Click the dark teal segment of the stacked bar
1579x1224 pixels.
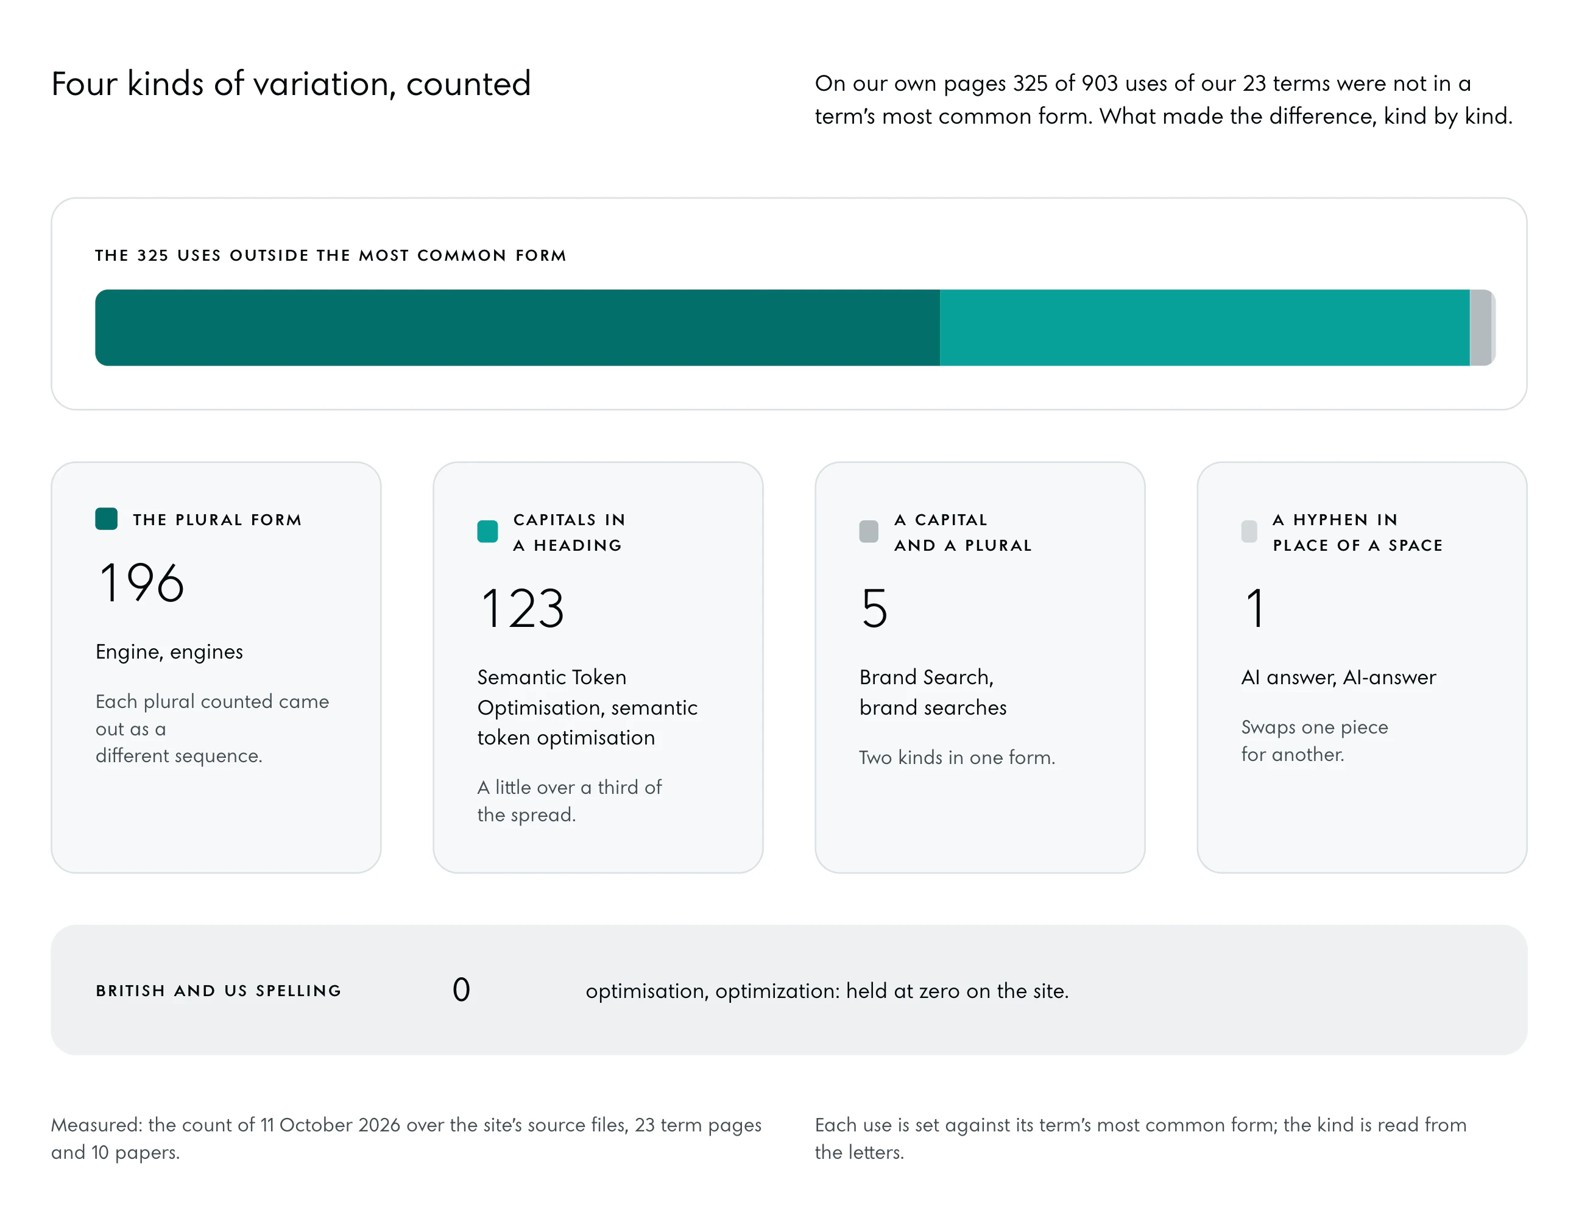[x=518, y=328]
